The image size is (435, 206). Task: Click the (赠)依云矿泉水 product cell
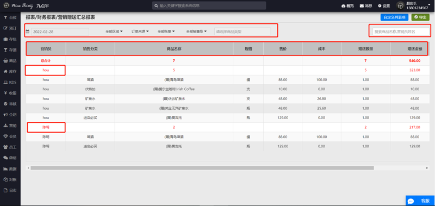[x=174, y=99]
